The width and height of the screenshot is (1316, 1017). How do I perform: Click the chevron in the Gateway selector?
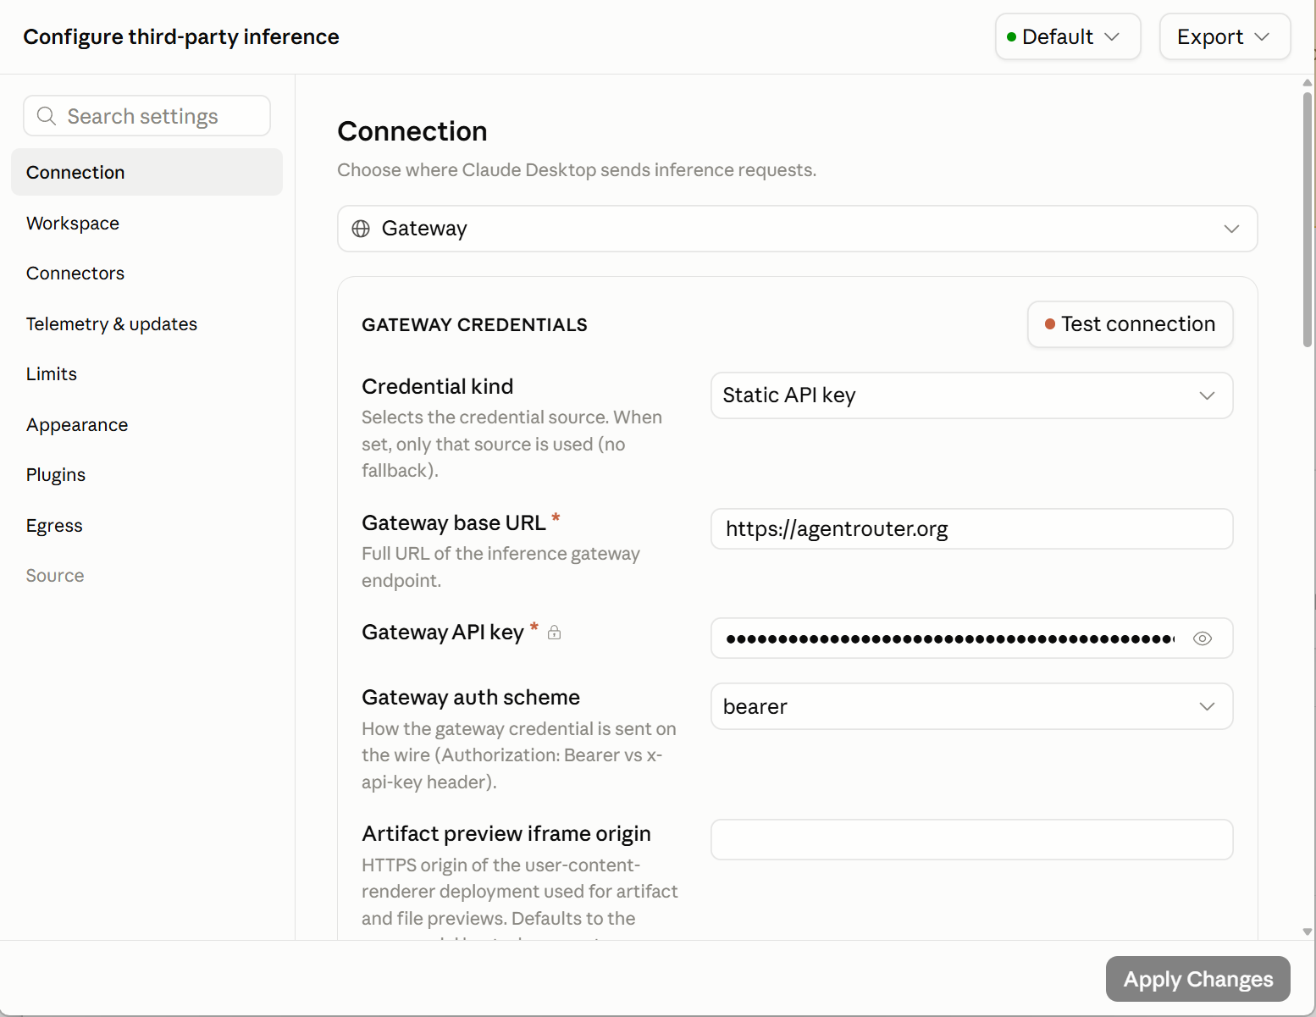point(1231,229)
